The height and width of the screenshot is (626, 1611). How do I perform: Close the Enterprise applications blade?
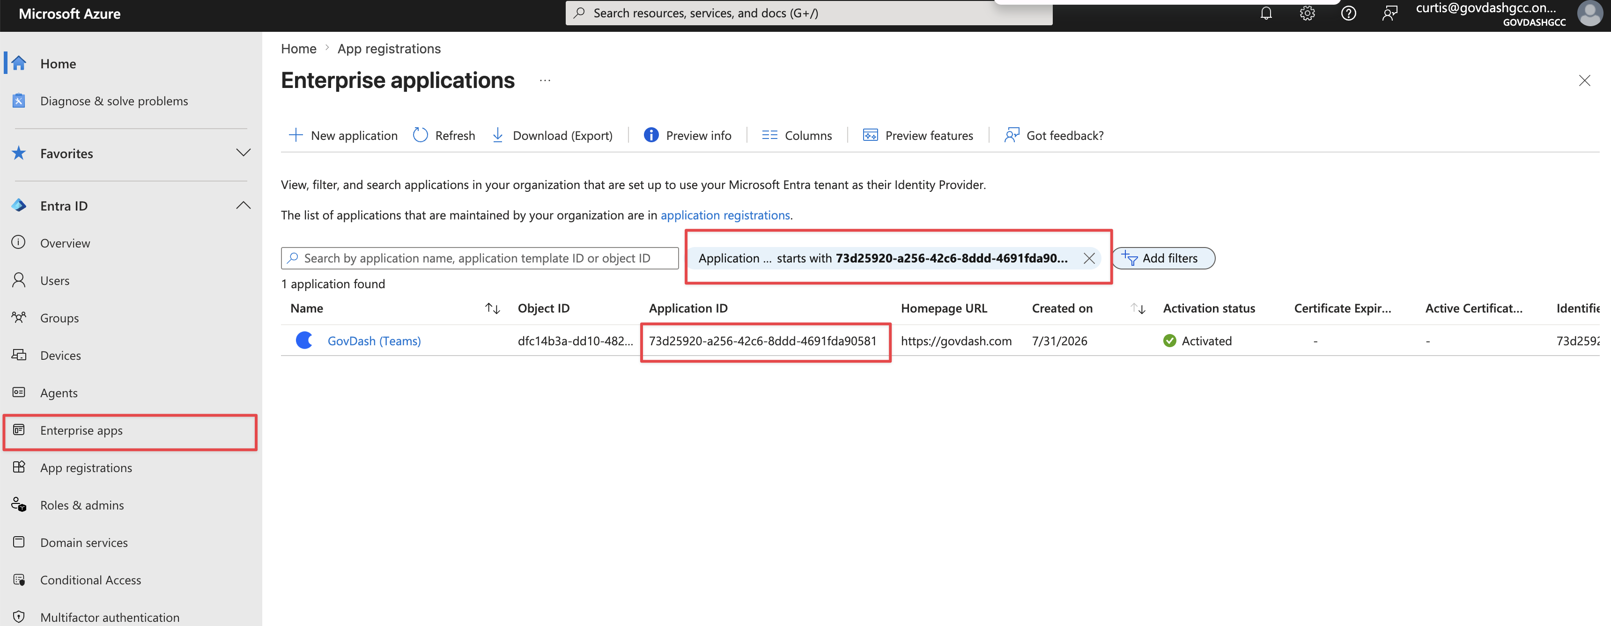click(x=1584, y=80)
